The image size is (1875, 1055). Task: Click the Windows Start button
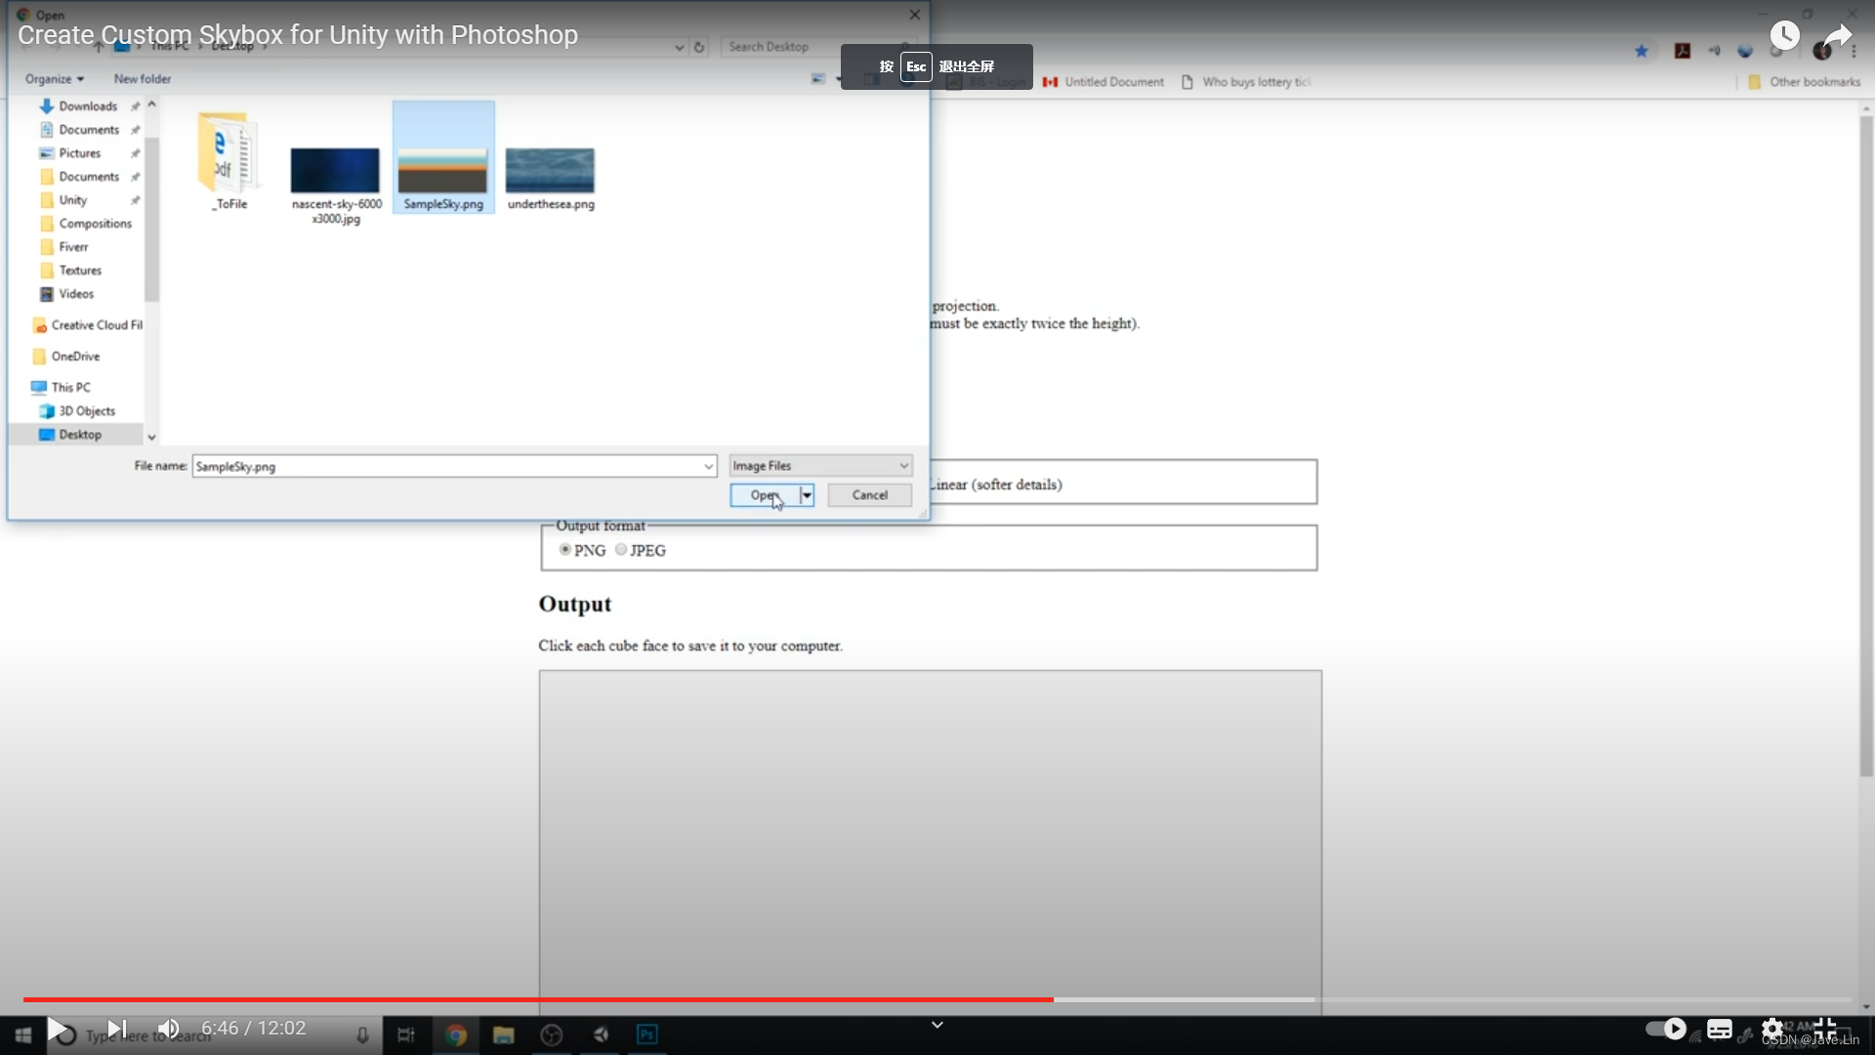point(22,1034)
